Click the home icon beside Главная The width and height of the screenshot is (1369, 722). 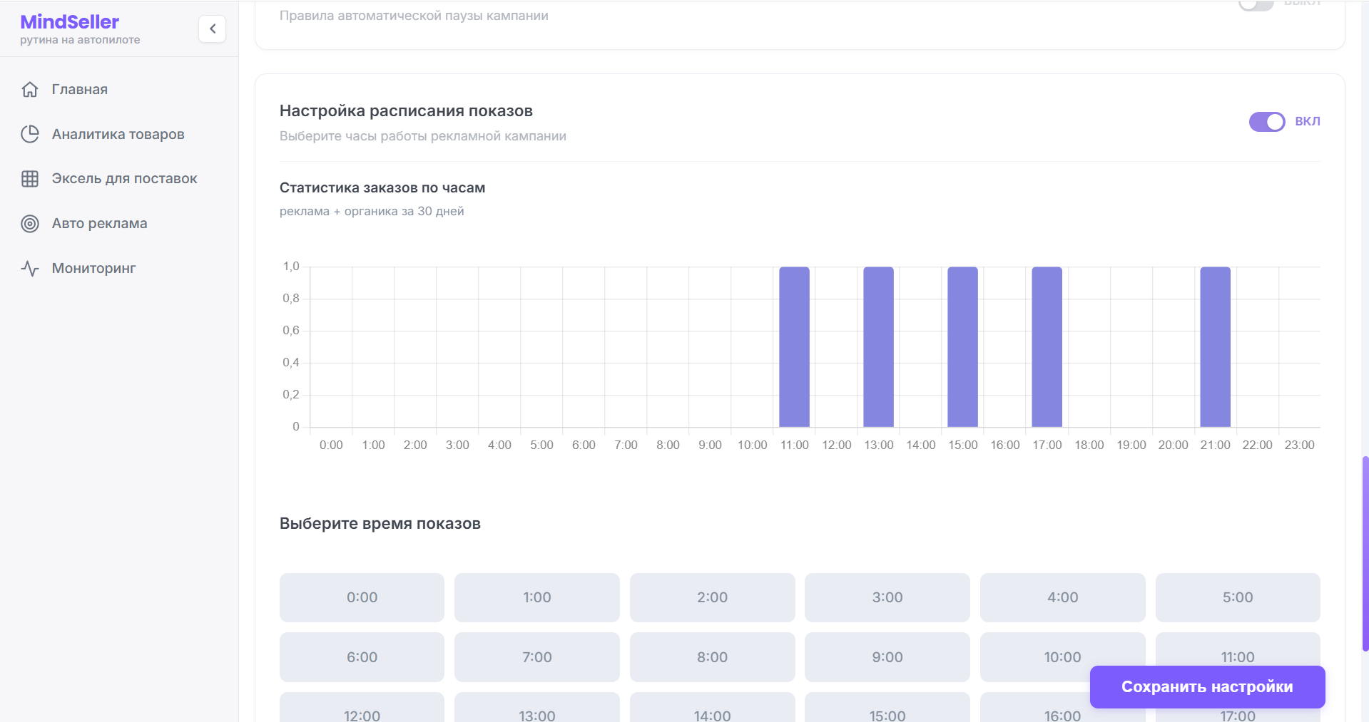tap(30, 89)
